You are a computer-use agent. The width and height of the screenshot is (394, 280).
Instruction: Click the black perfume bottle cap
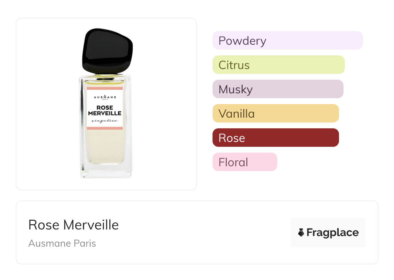click(107, 51)
